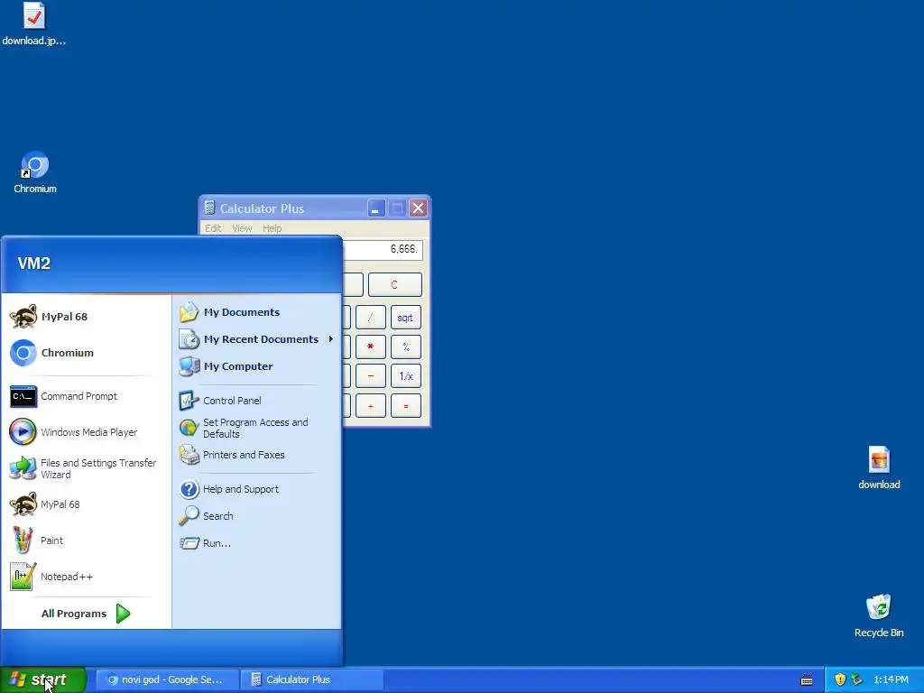924x693 pixels.
Task: Close the Calculator Plus window
Action: tap(418, 208)
